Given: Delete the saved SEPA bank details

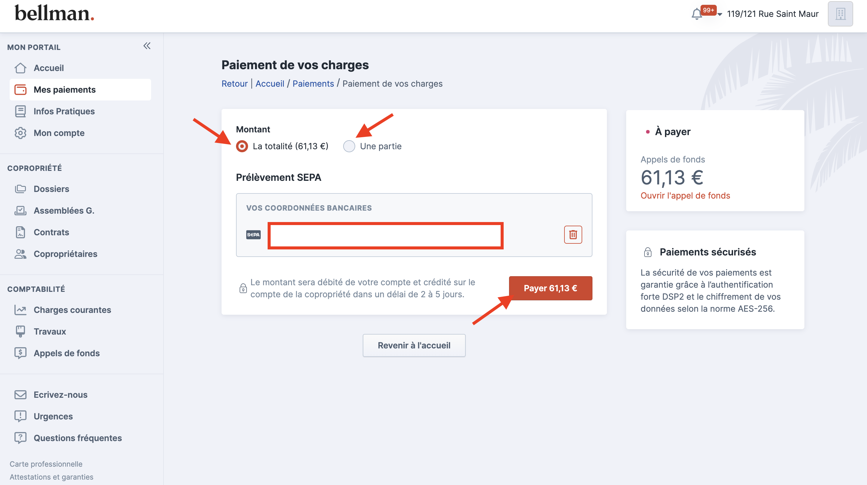Looking at the screenshot, I should pos(573,234).
